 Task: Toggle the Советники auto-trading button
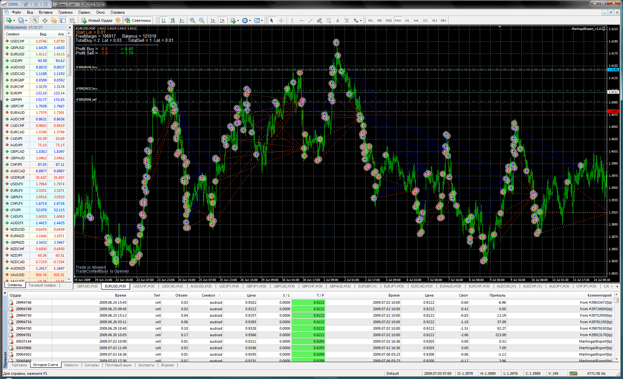pos(138,20)
